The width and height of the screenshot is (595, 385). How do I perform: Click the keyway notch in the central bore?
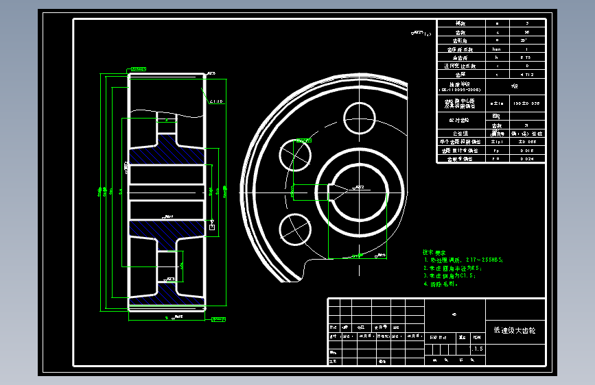[x=331, y=192]
